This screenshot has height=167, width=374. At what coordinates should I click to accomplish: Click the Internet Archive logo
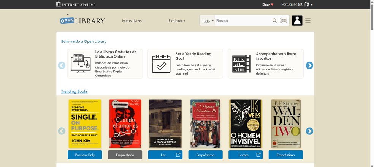coord(76,5)
